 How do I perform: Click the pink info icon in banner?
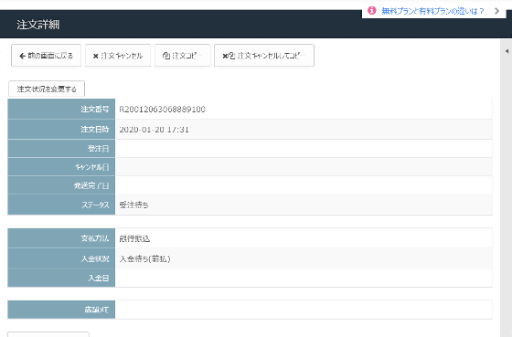(x=371, y=11)
